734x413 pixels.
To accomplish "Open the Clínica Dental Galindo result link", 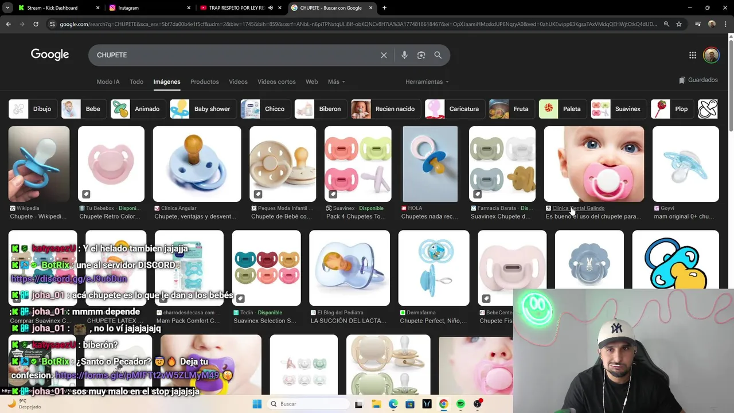I will (x=578, y=208).
